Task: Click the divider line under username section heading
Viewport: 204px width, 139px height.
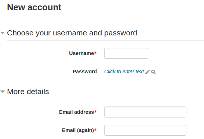Action: pos(105,40)
